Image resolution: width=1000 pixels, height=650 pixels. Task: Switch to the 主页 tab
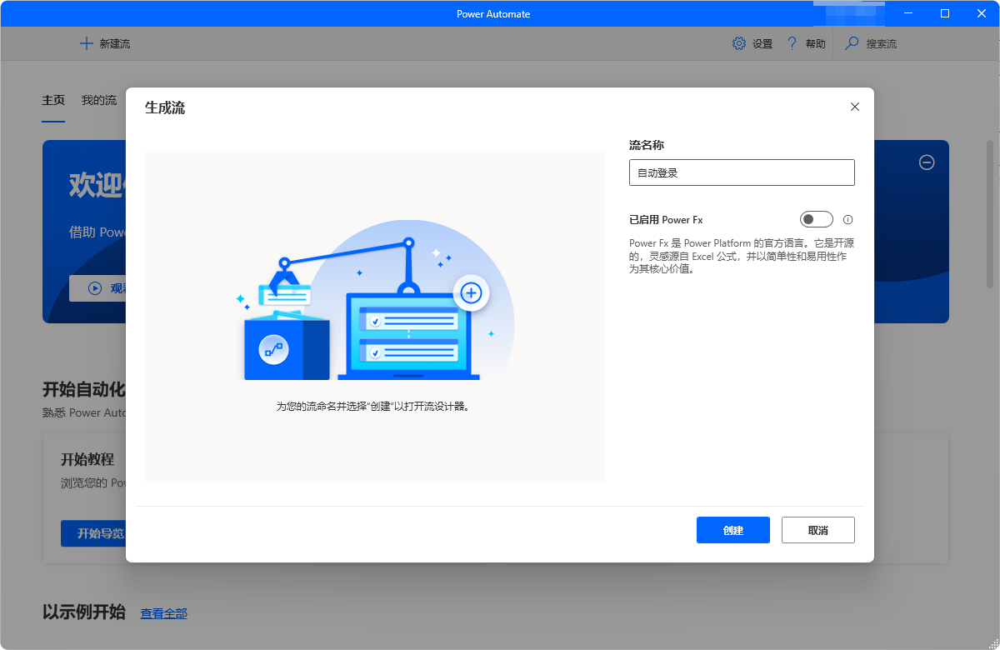click(x=53, y=100)
